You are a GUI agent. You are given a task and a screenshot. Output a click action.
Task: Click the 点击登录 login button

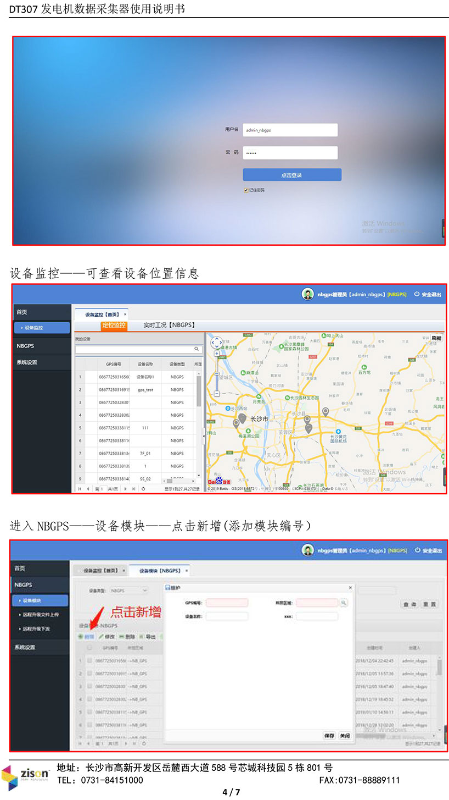(x=291, y=175)
